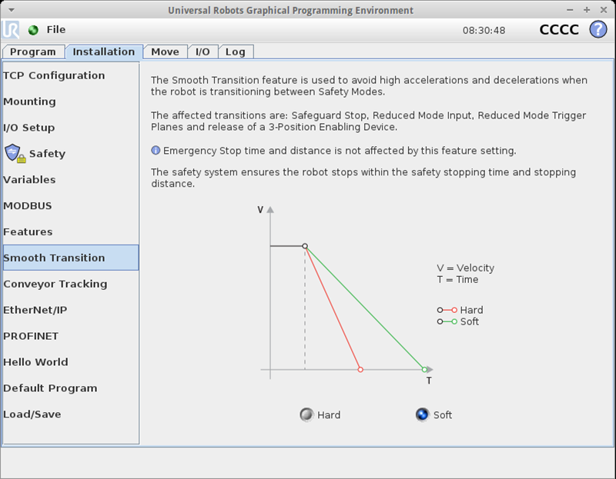The height and width of the screenshot is (479, 616).
Task: Open the window menu arrow in title bar
Action: pos(12,10)
